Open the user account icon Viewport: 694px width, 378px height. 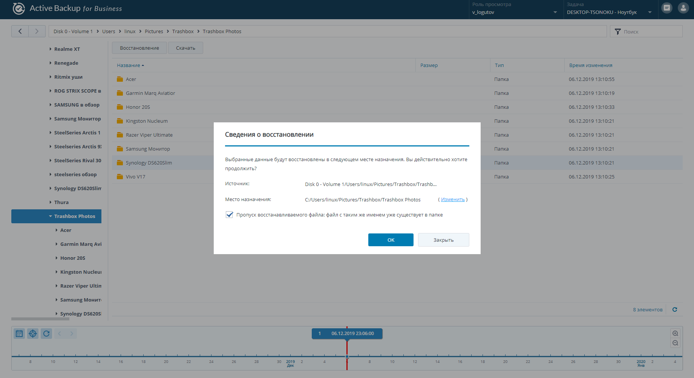tap(683, 8)
